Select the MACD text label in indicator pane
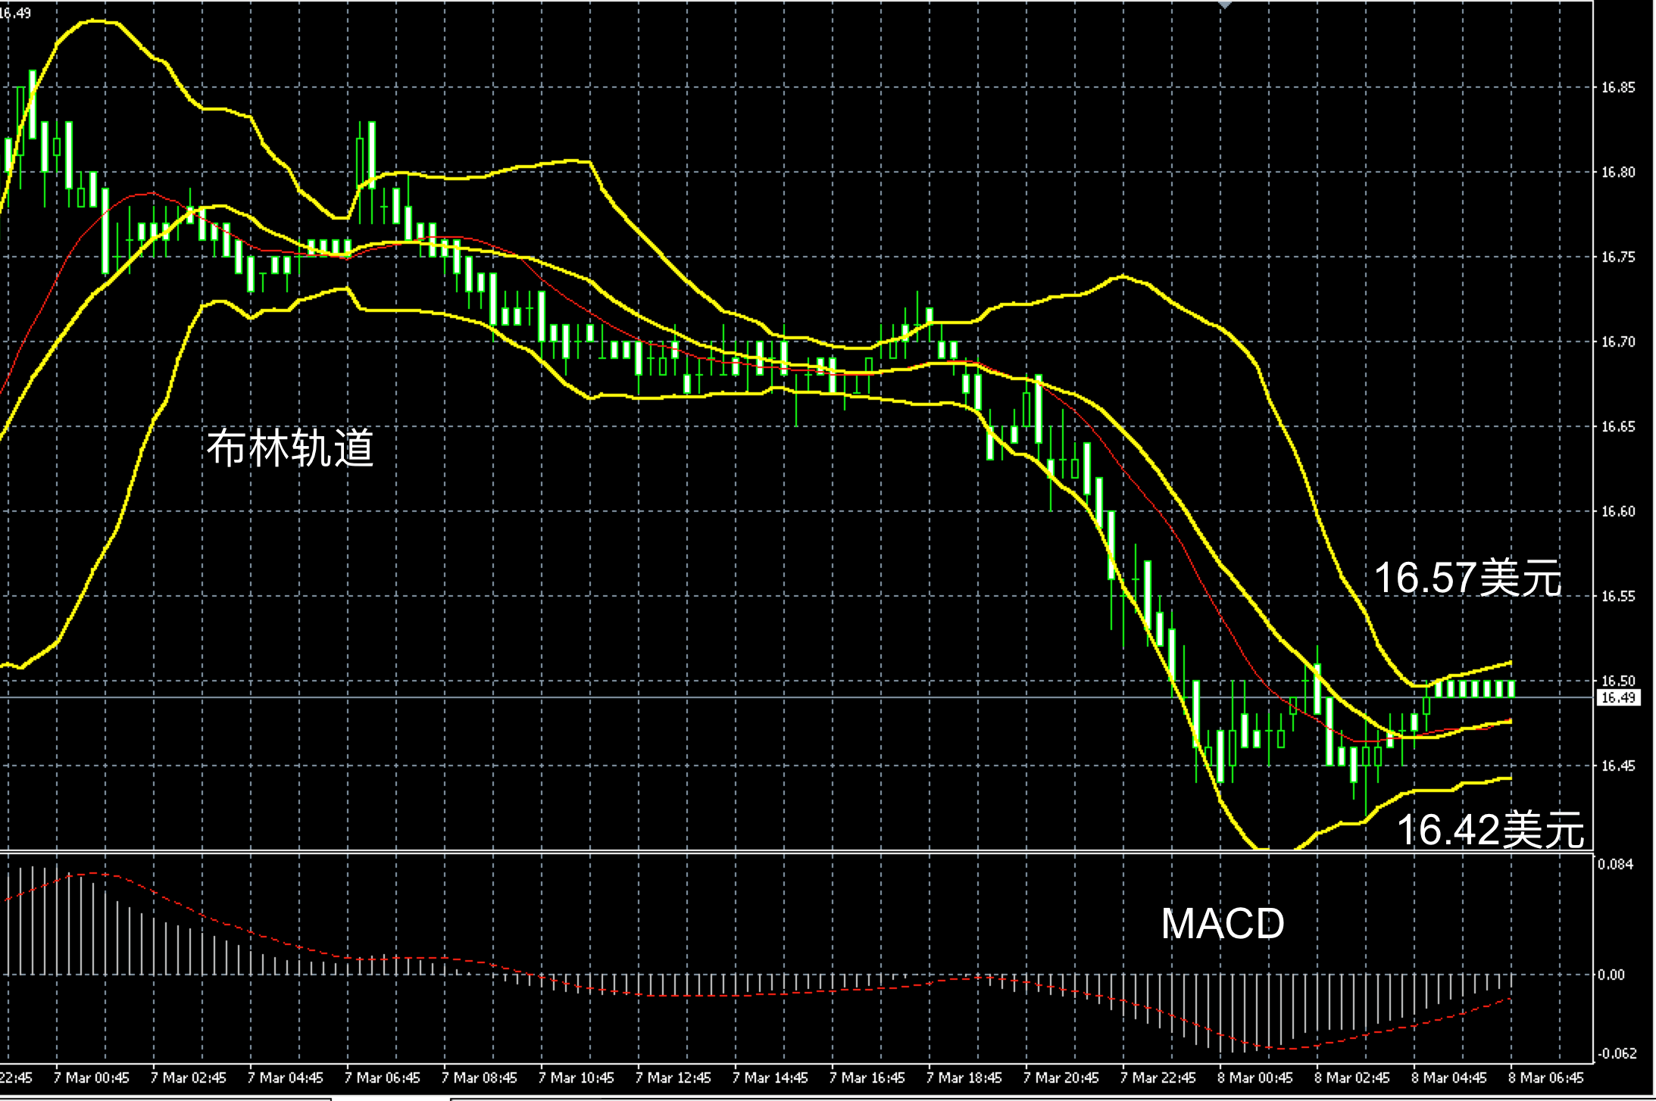Viewport: 1656px width, 1101px height. pos(1223,923)
